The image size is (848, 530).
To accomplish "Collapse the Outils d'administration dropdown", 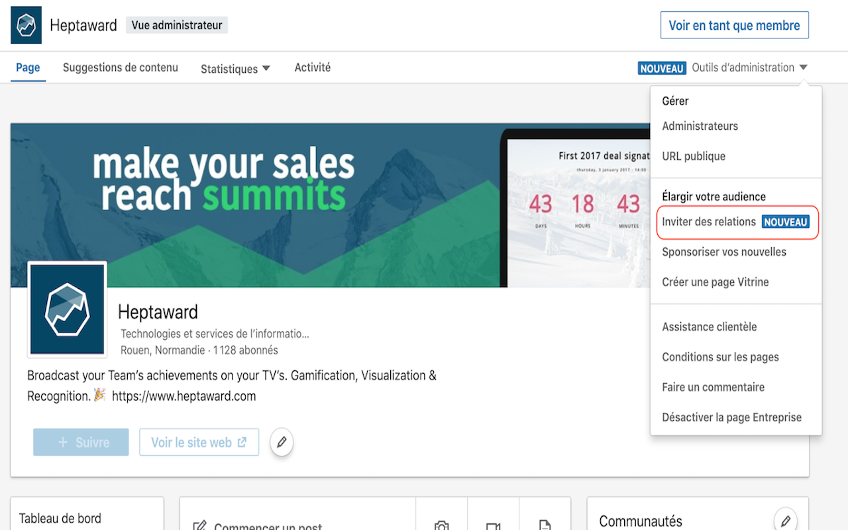I will click(x=749, y=68).
